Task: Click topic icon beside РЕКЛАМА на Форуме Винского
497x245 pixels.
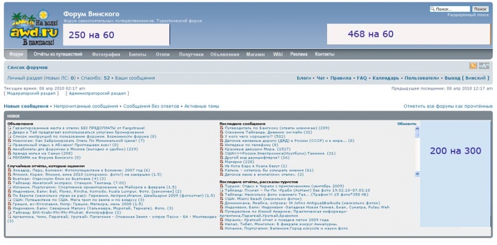Action: [9, 157]
